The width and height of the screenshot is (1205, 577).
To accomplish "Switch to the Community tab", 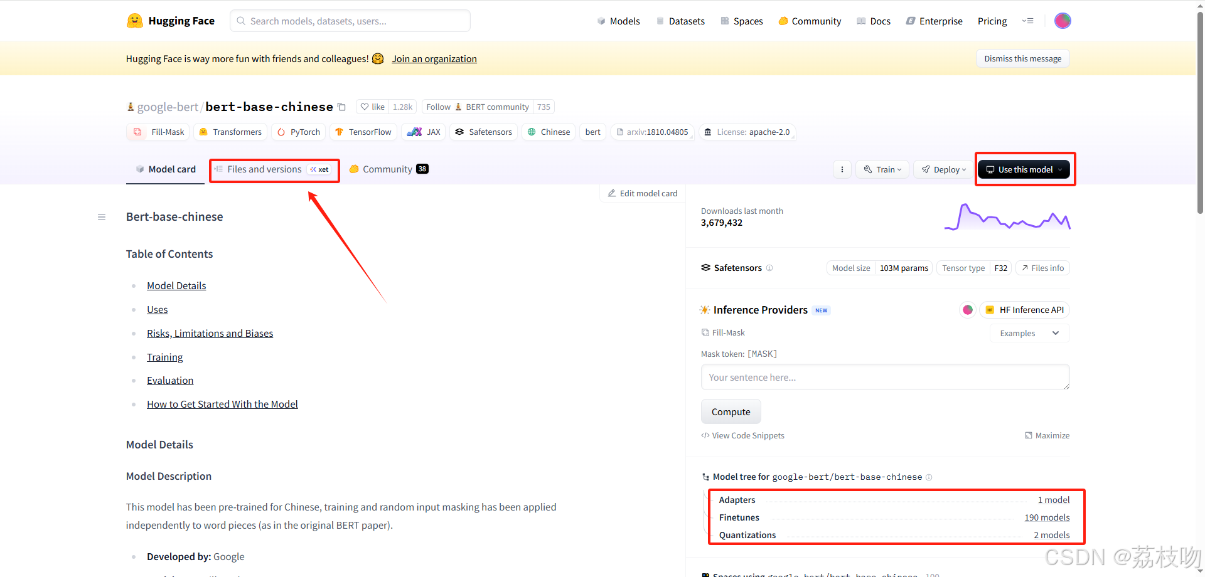I will click(x=388, y=169).
